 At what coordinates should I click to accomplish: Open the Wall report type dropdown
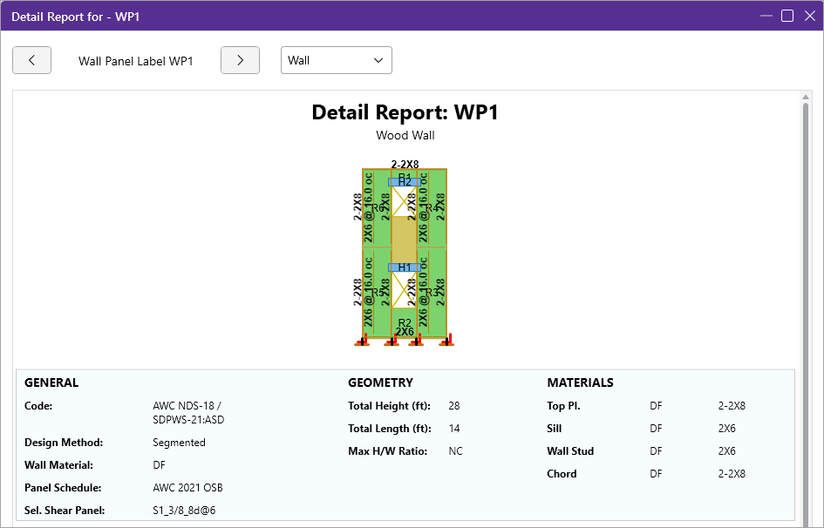click(x=336, y=60)
